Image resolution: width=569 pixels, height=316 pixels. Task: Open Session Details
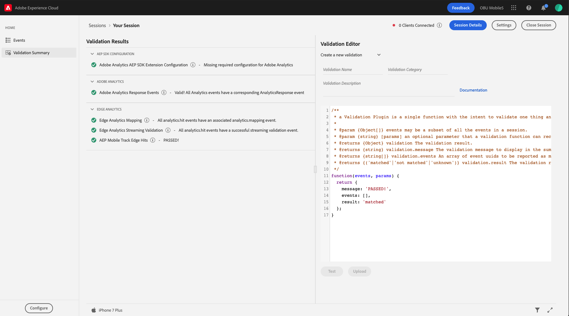pos(468,25)
